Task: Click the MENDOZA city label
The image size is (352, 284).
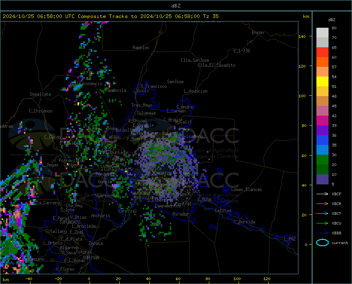Action: 104,143
